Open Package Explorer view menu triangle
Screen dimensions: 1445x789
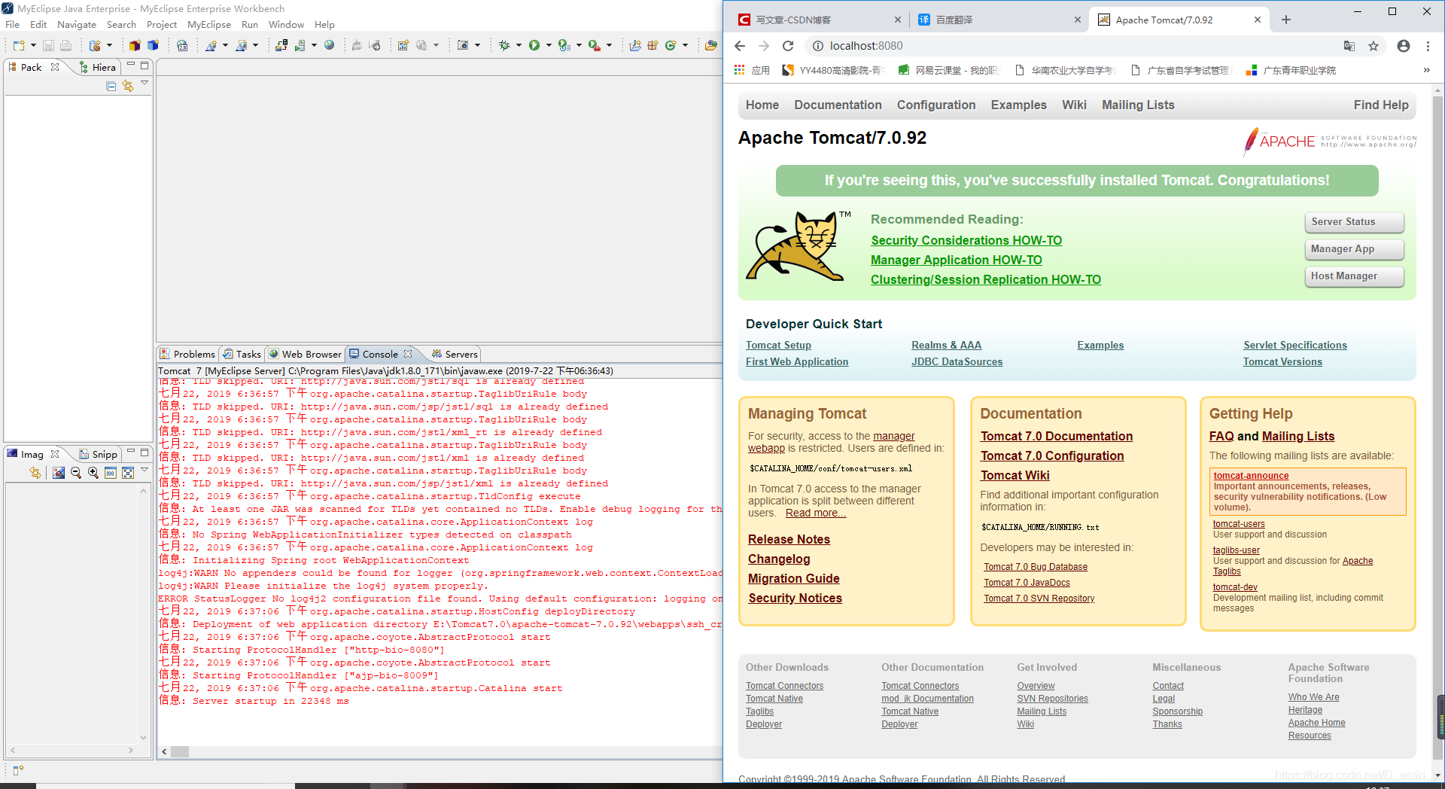tap(144, 84)
